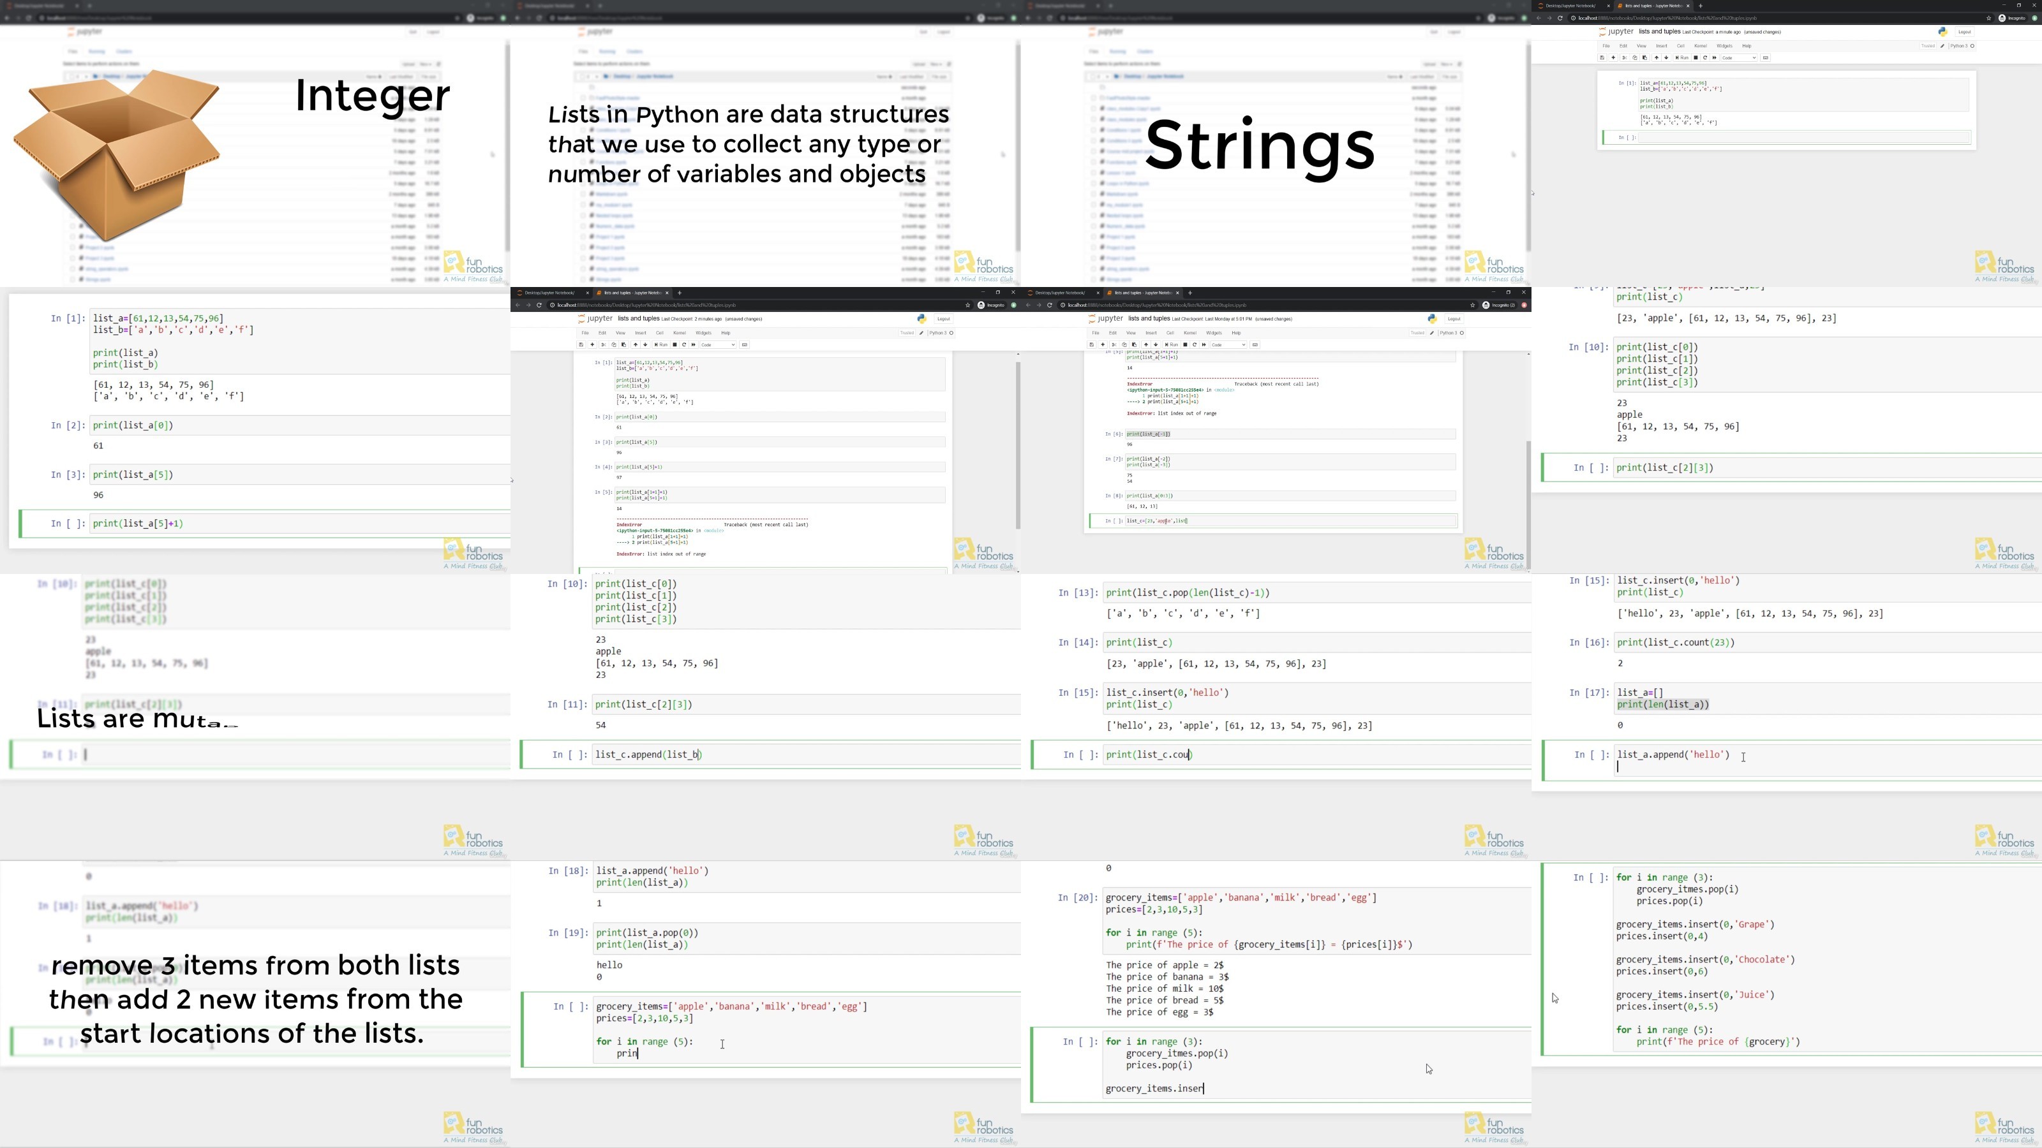Click line "grocery_items.insert(0,'Chocolate')"

point(1706,959)
